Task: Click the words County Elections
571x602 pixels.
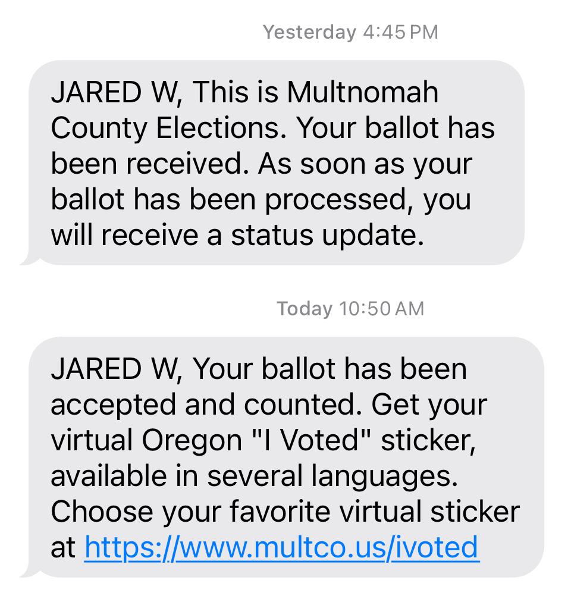Action: pyautogui.click(x=168, y=128)
